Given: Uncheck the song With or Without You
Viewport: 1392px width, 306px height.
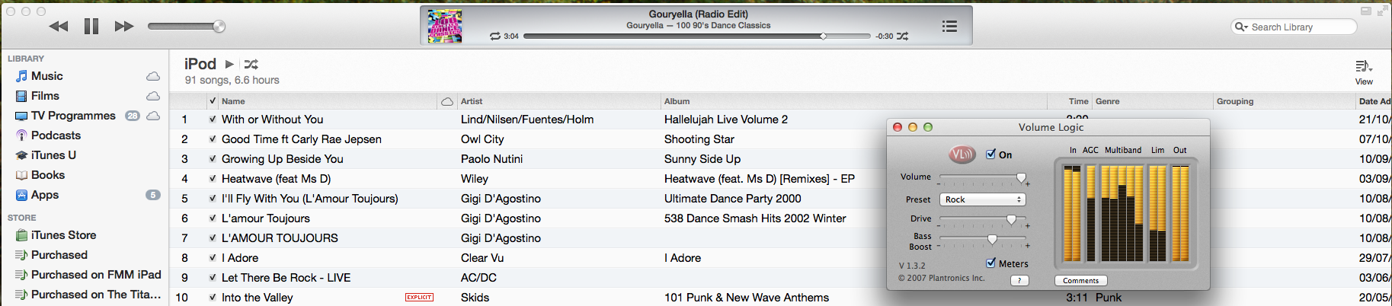Looking at the screenshot, I should point(213,120).
